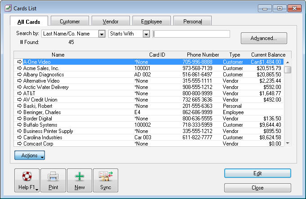Select the Arctic Water Delivery name

tap(46, 87)
